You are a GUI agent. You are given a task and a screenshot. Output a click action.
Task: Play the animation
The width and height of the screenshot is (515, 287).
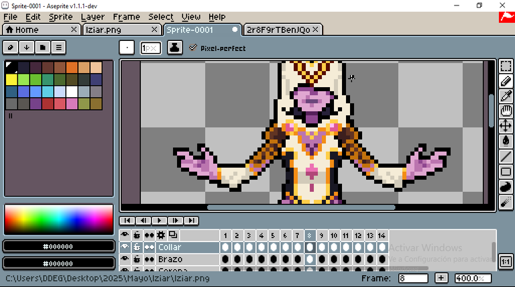pos(160,221)
